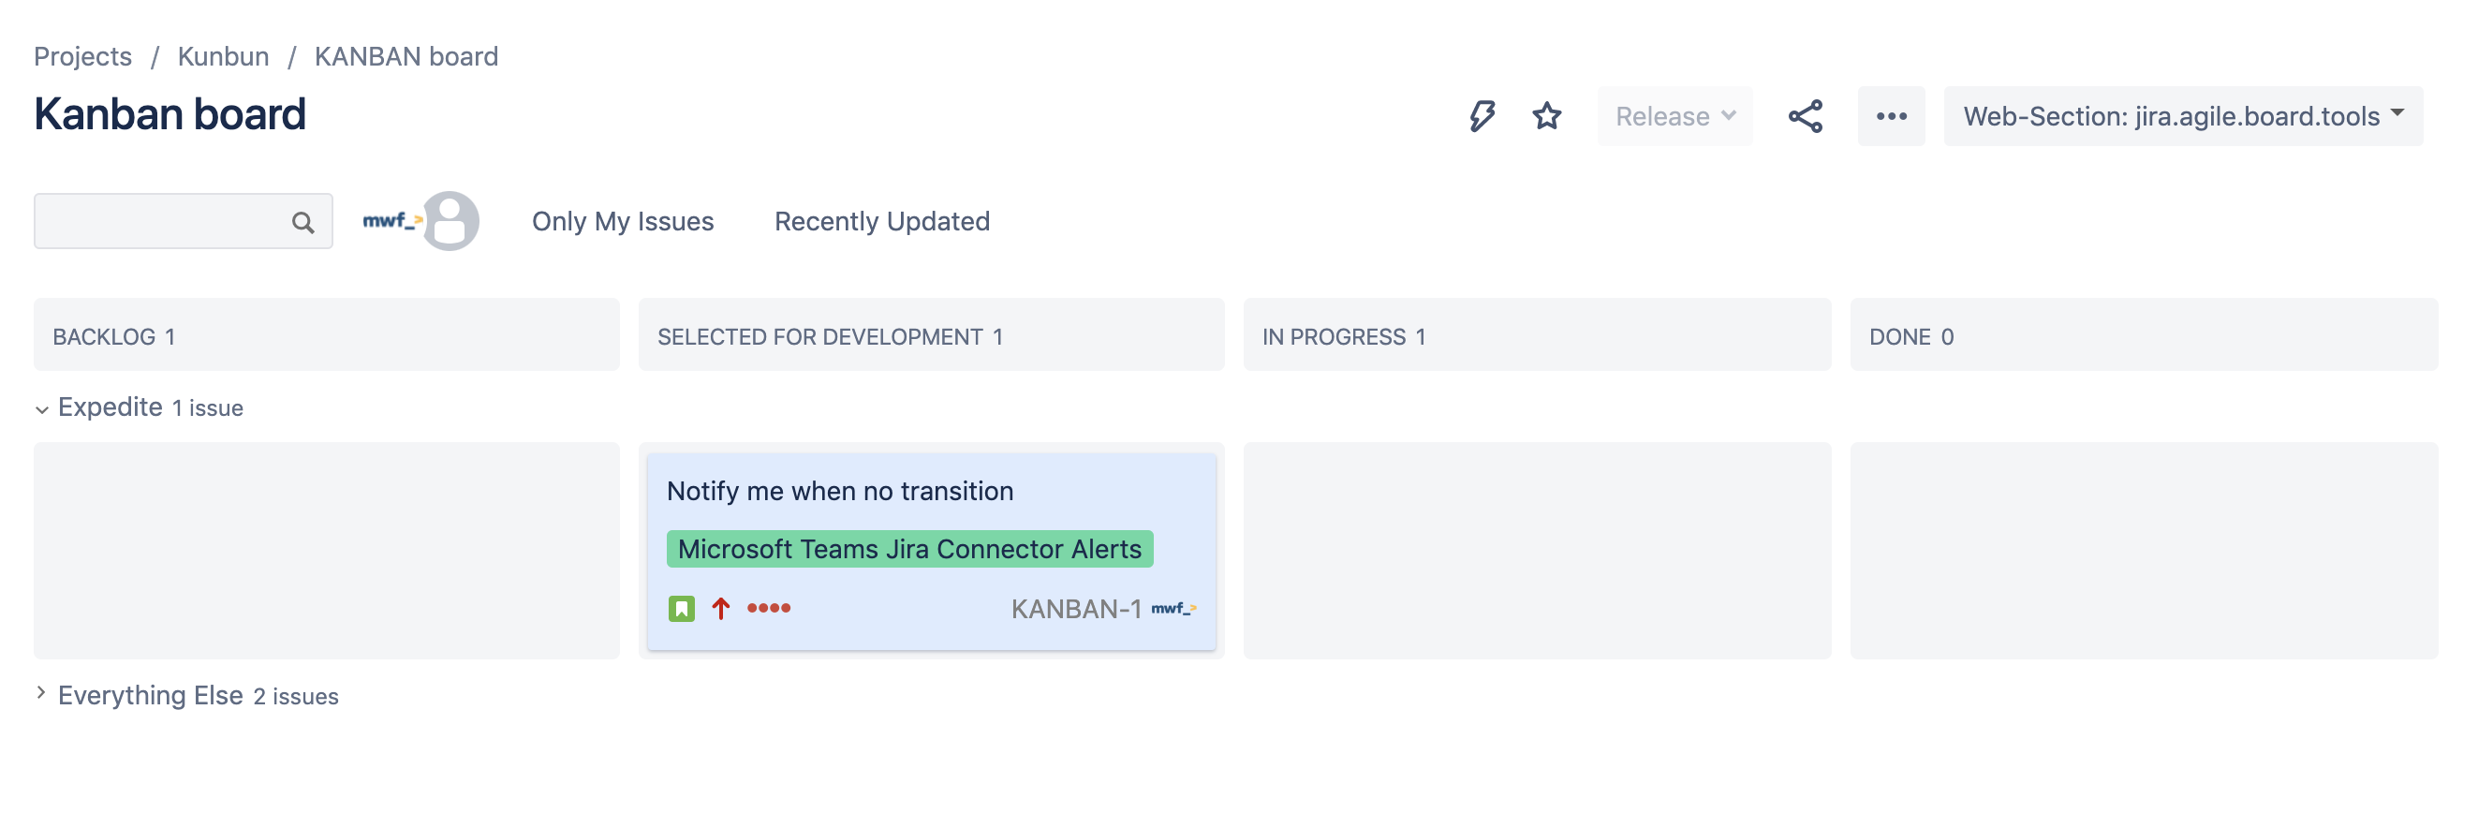Toggle the Recently Updated filter
The height and width of the screenshot is (828, 2478).
point(881,221)
